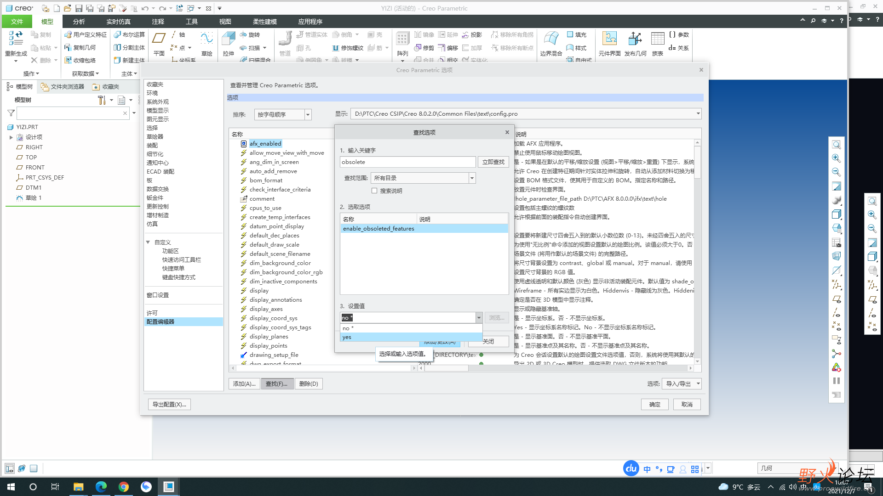883x496 pixels.
Task: Click the Close (关闭) button in find dialog
Action: pyautogui.click(x=488, y=342)
